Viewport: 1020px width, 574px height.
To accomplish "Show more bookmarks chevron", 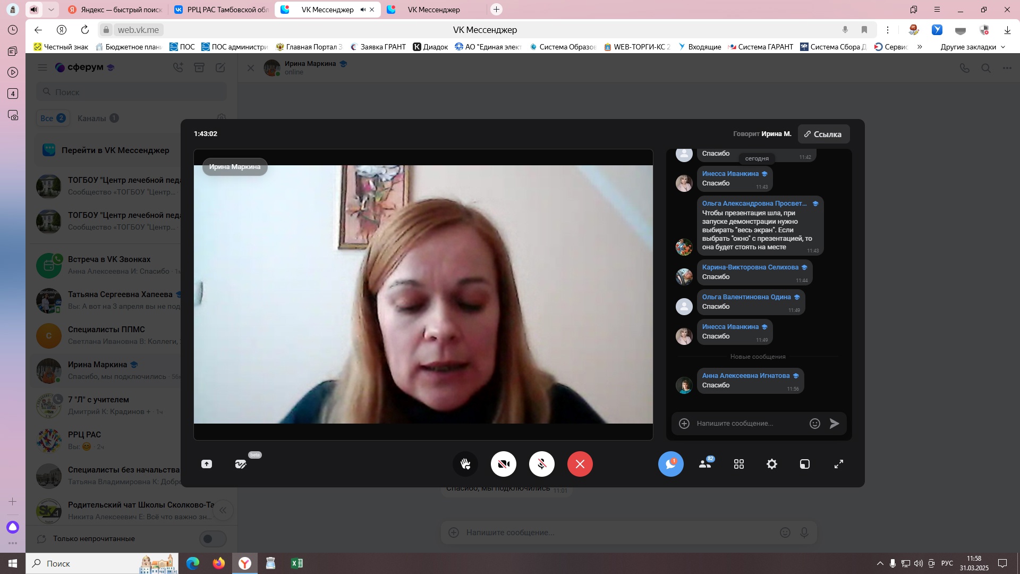I will [x=920, y=47].
